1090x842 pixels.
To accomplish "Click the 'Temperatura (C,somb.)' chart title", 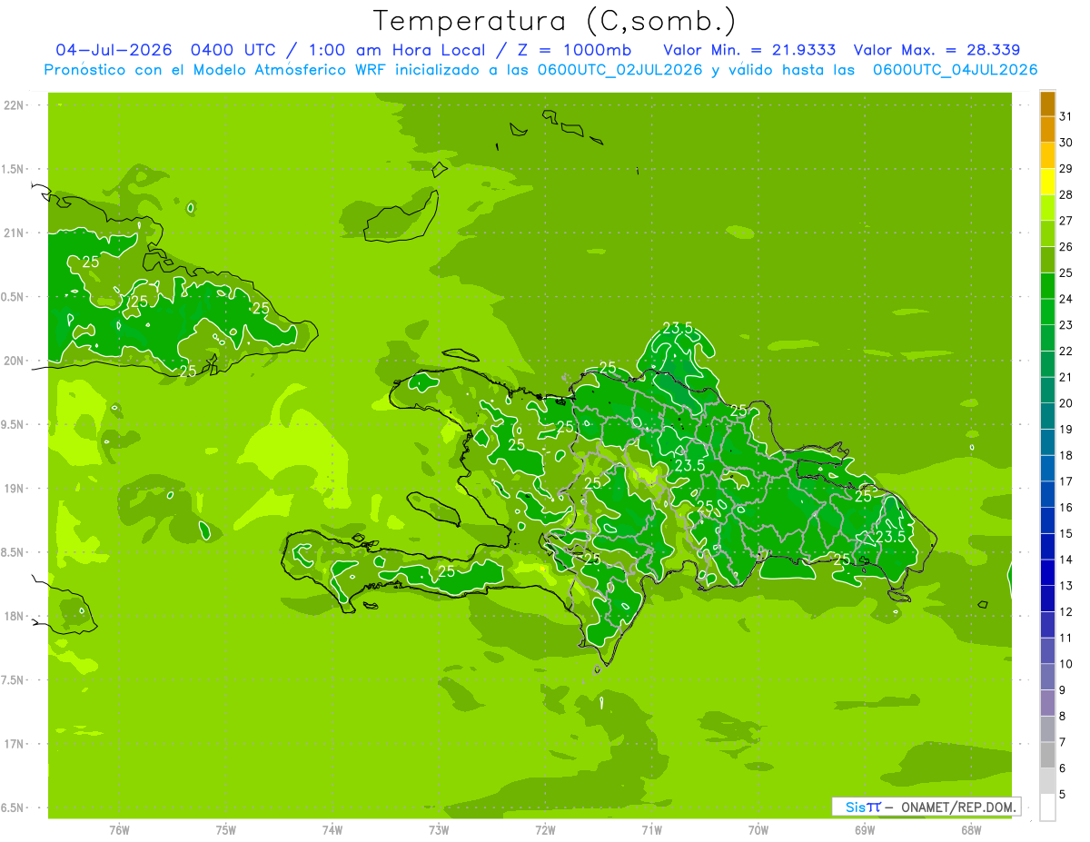I will coord(554,21).
